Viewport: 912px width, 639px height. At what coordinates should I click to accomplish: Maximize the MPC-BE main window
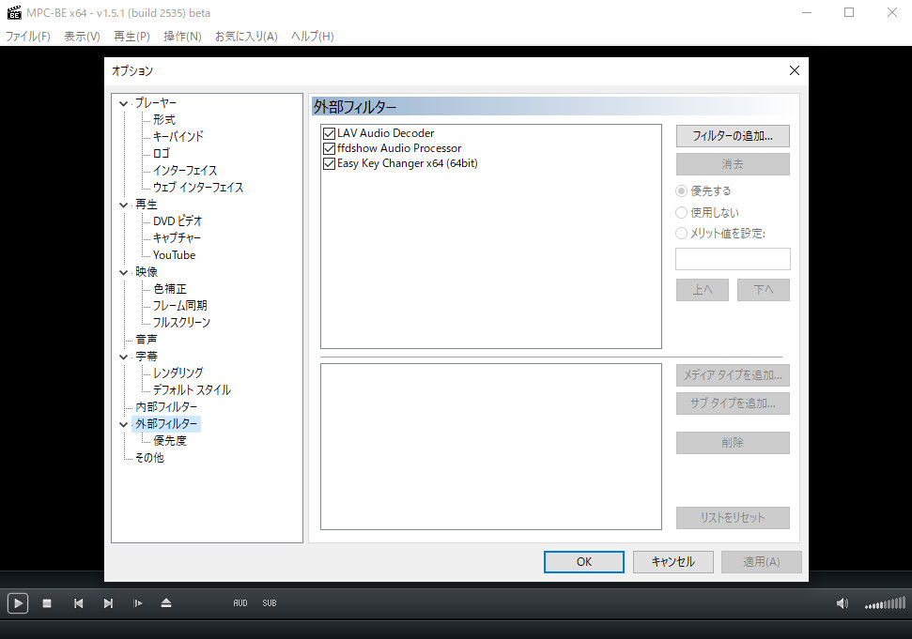(849, 12)
